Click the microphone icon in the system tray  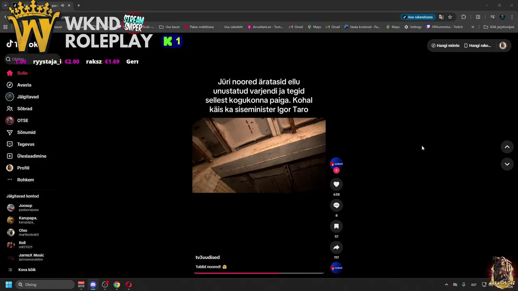[x=464, y=285]
